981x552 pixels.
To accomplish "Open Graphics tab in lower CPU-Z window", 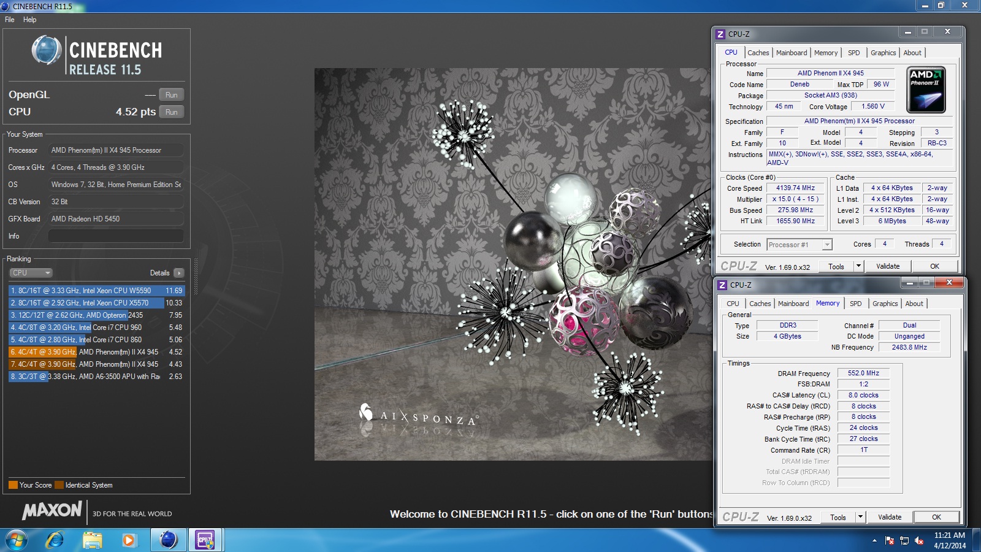I will (885, 304).
